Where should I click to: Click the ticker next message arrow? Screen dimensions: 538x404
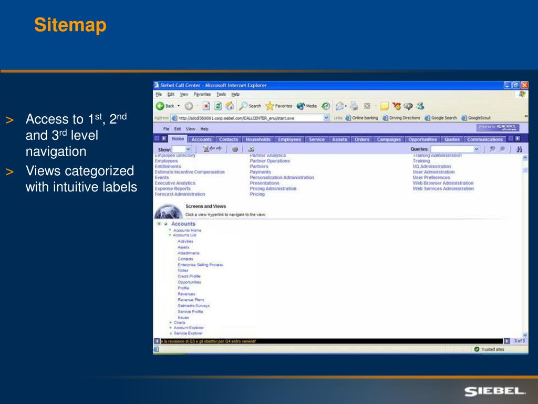[507, 341]
